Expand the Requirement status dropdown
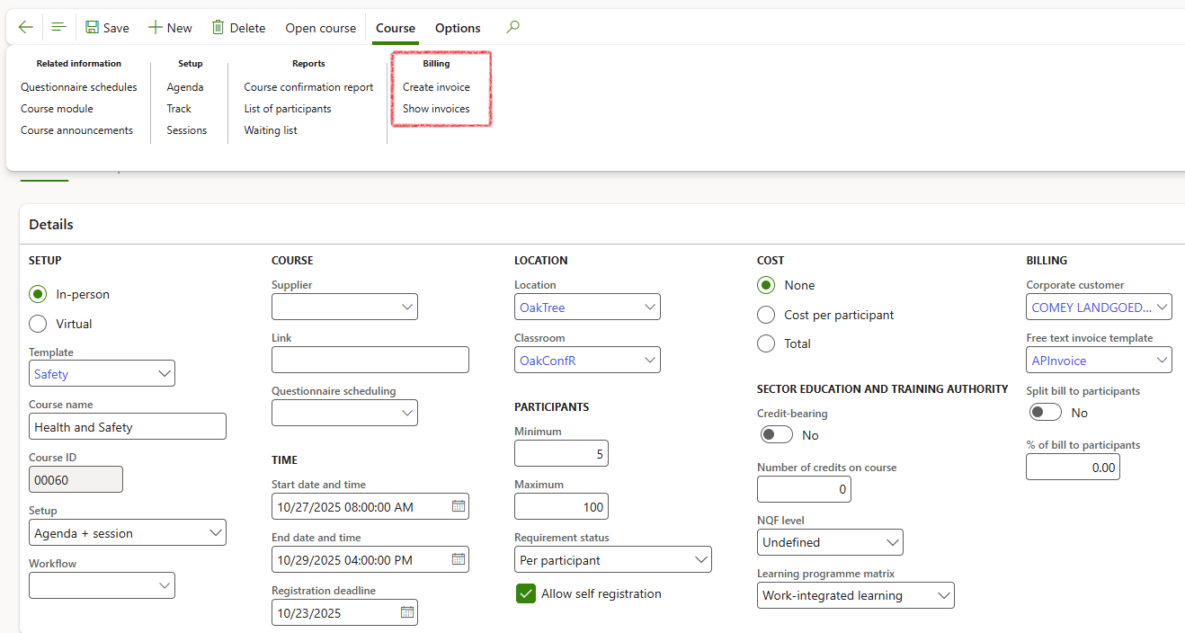 pyautogui.click(x=700, y=560)
